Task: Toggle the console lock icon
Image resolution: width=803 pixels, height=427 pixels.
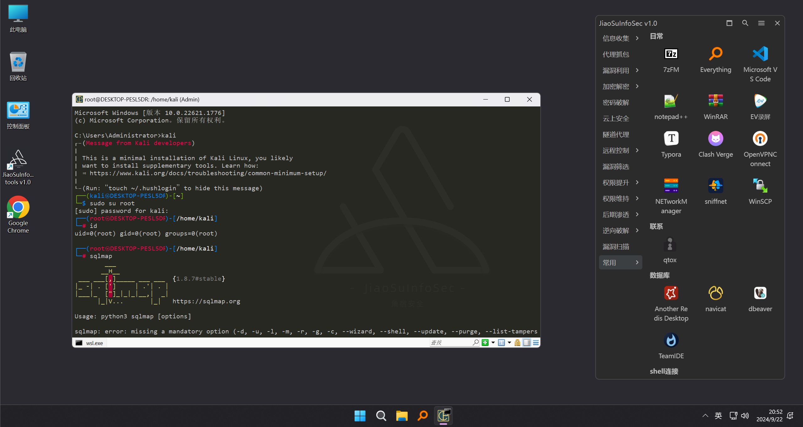Action: pyautogui.click(x=517, y=343)
